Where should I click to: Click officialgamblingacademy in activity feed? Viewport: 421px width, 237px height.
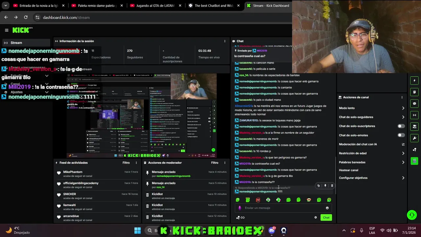coord(81,183)
